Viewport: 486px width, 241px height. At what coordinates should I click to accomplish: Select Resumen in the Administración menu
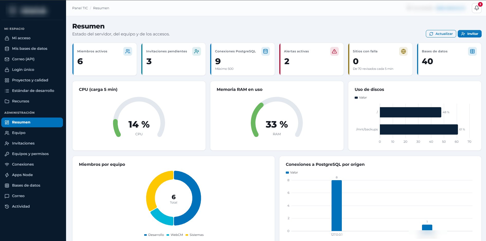[x=32, y=122]
